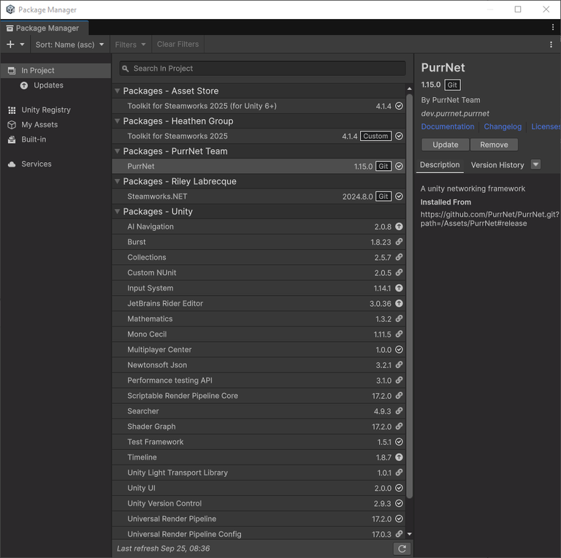Click Custom tag on Toolkit for Steamworks

point(375,137)
